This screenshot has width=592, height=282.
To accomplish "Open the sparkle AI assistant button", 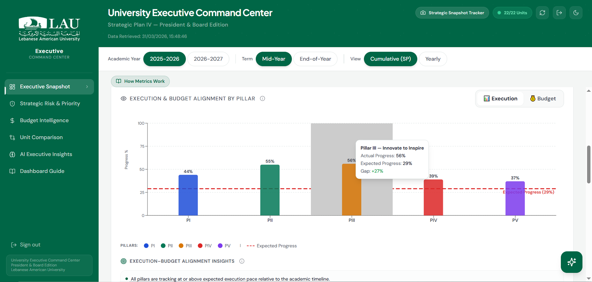I will [x=571, y=262].
